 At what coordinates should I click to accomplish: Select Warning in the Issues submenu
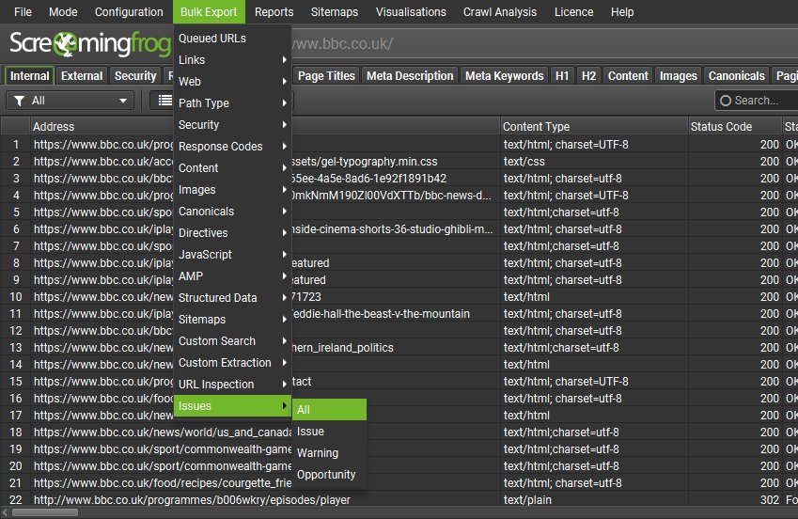(329, 453)
